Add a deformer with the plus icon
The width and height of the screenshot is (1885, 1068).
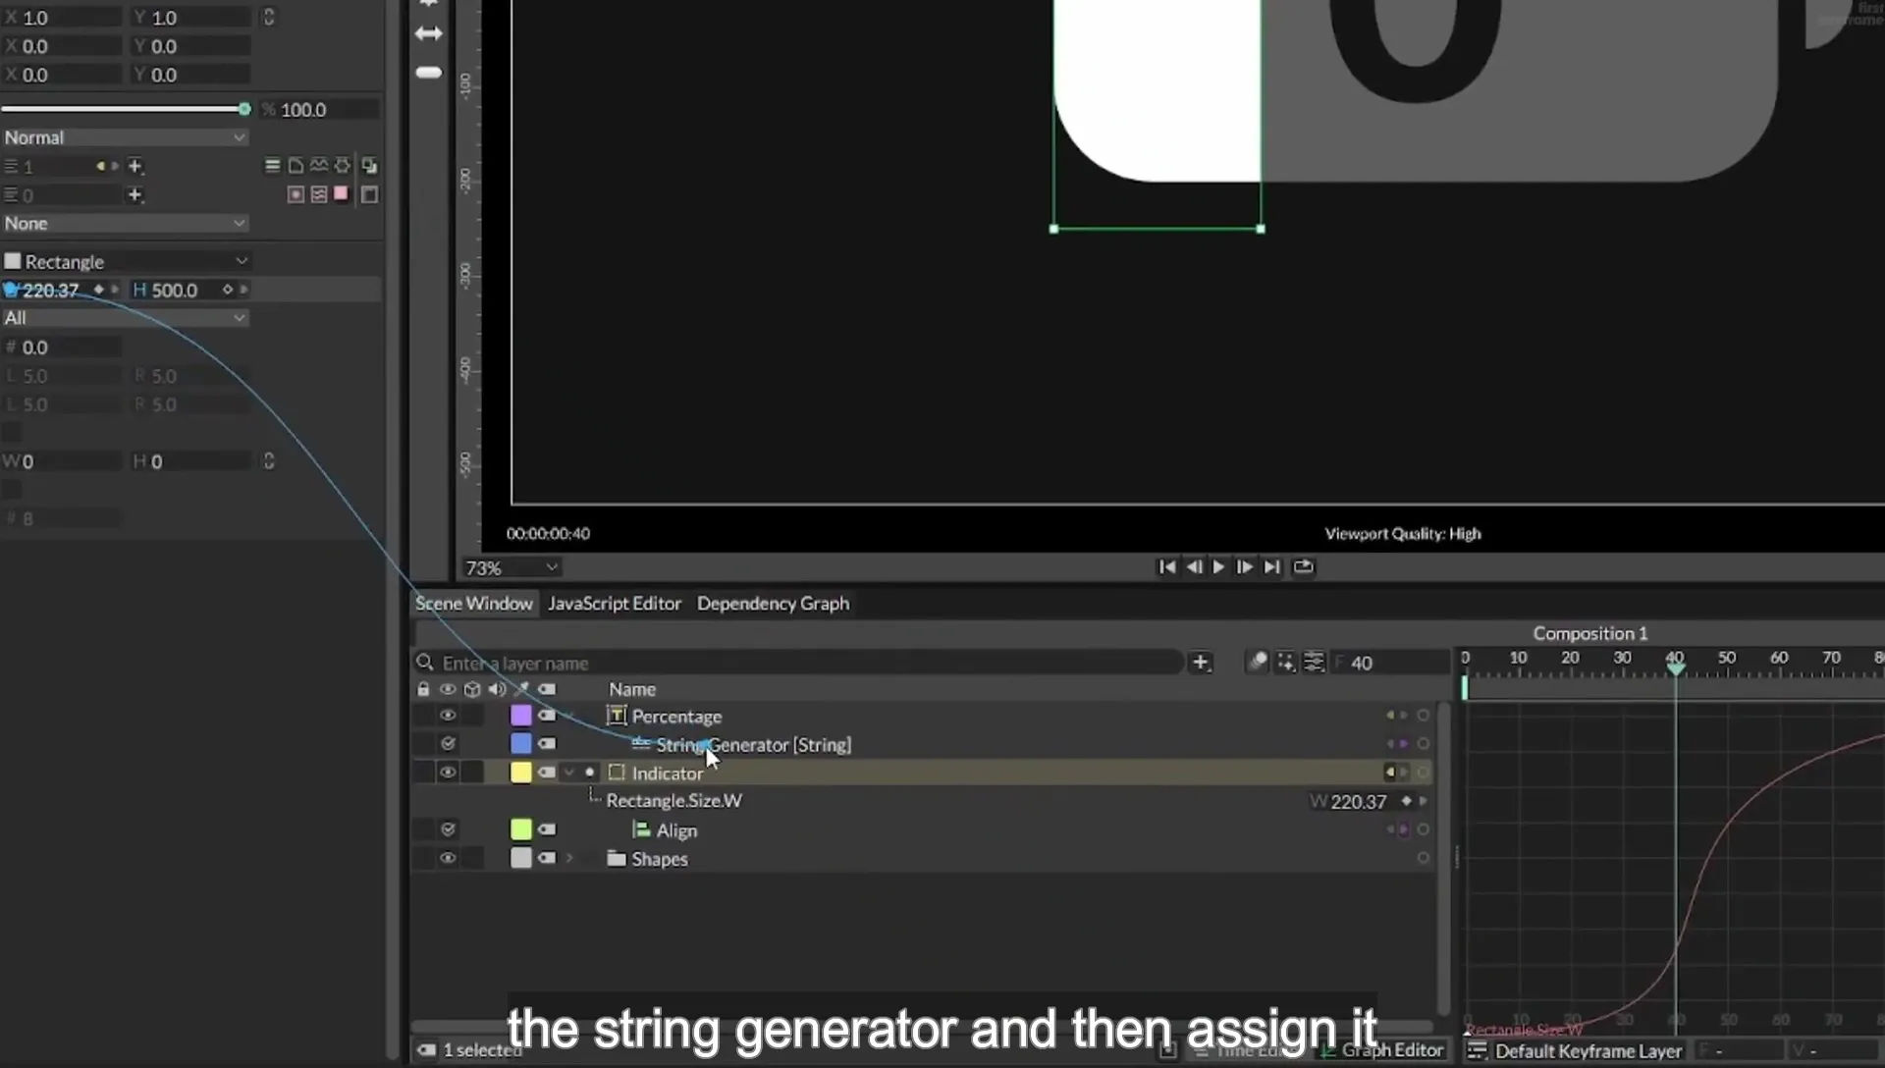click(135, 166)
